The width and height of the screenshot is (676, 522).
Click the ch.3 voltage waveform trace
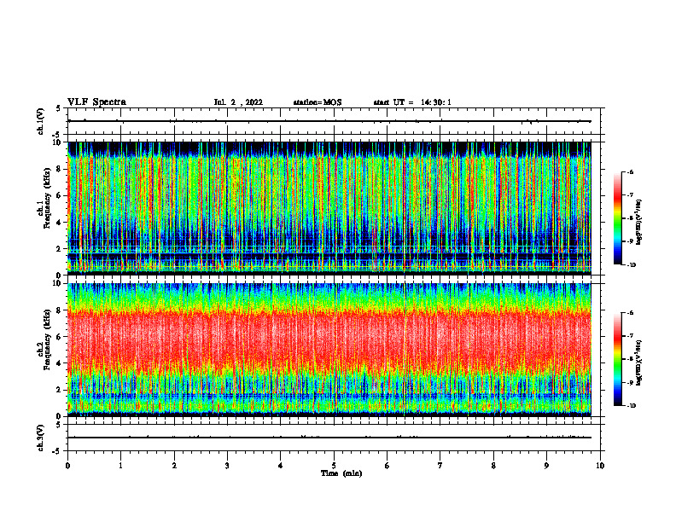[329, 438]
